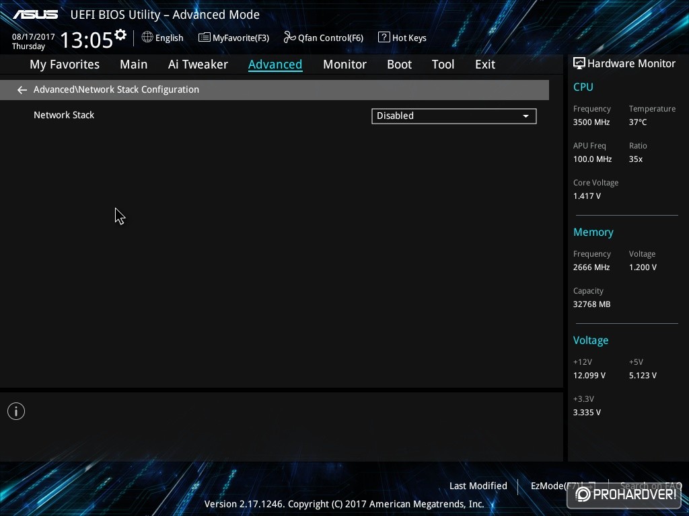Viewport: 689px width, 516px height.
Task: Open MyFavorite(F3) text button
Action: coord(241,38)
